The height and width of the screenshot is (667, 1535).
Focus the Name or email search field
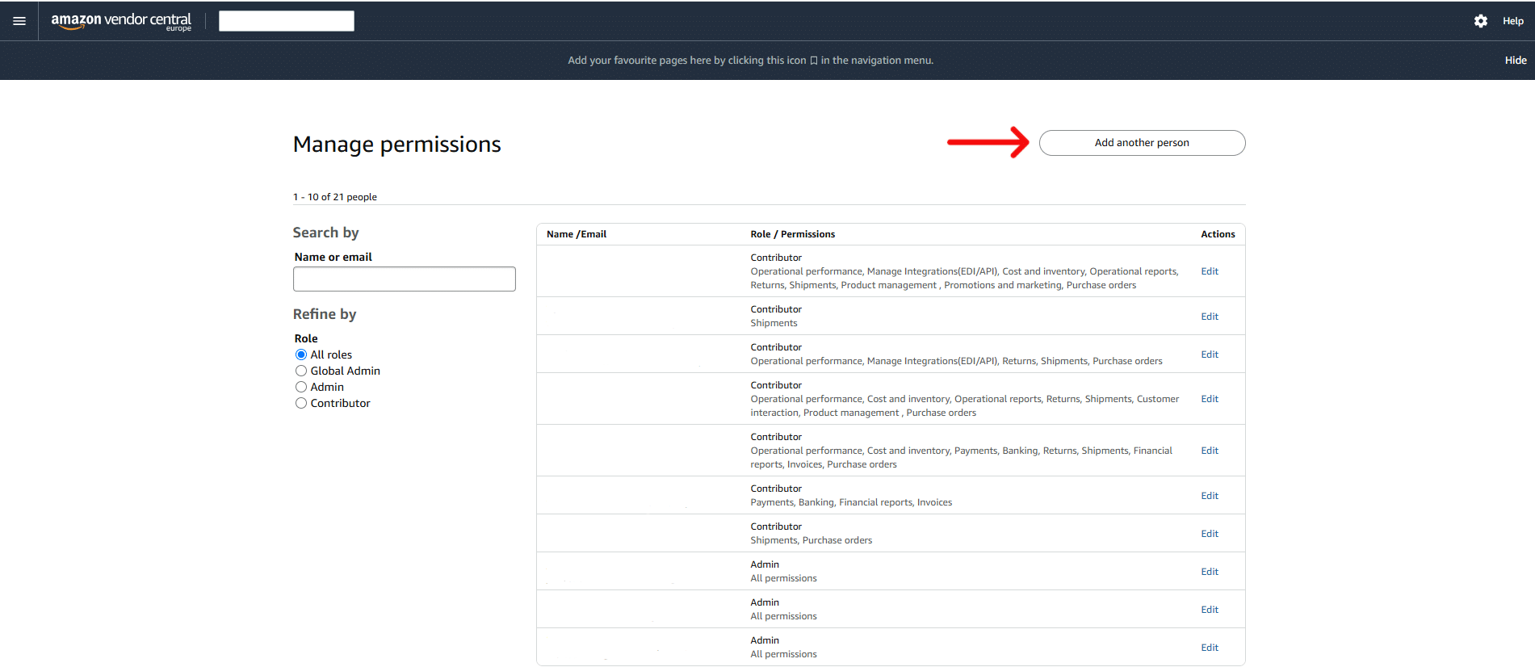tap(404, 279)
